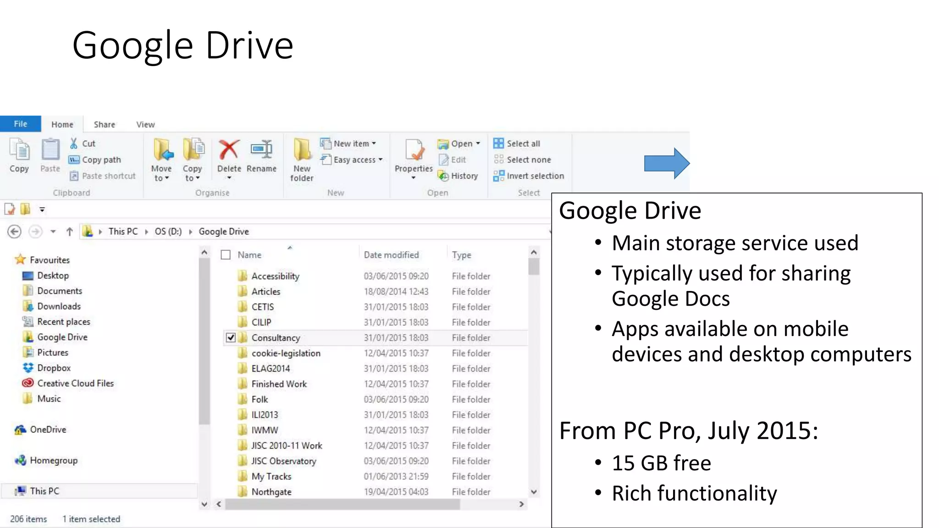
Task: Click the quick access New folder icon
Action: pos(25,209)
